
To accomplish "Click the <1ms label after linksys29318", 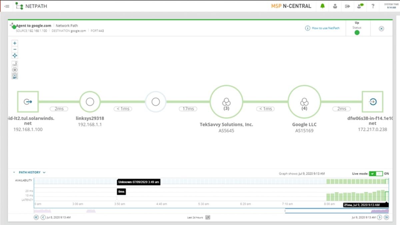I will (x=123, y=109).
